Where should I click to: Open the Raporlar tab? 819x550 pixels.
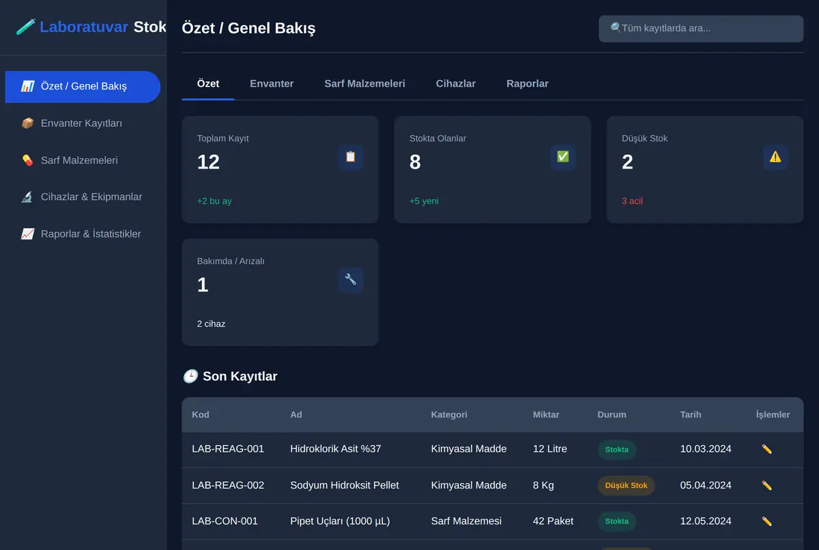click(x=528, y=84)
